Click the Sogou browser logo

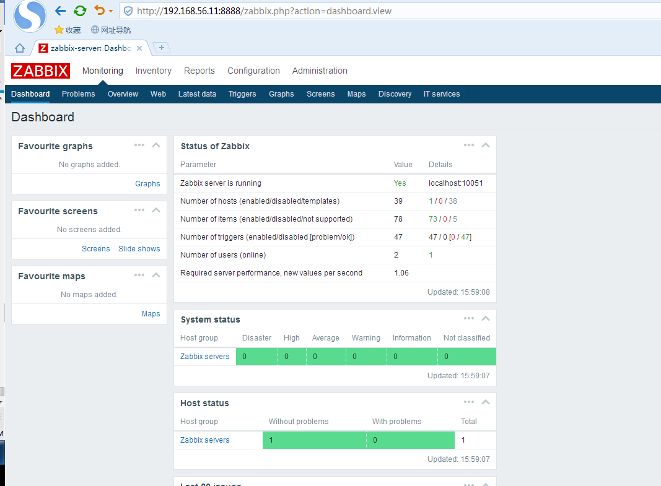click(30, 16)
